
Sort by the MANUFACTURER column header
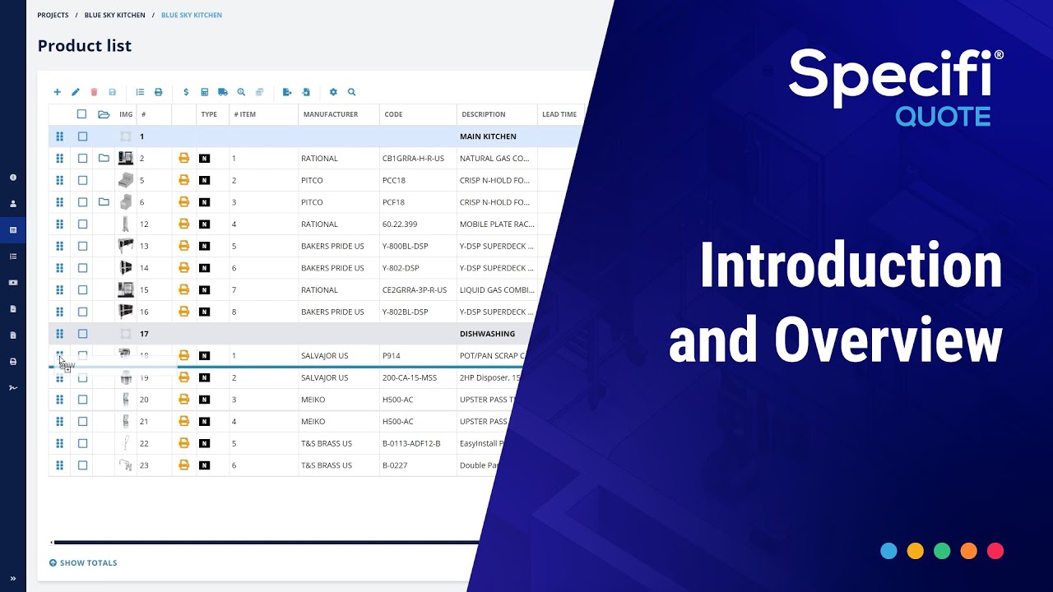tap(331, 114)
